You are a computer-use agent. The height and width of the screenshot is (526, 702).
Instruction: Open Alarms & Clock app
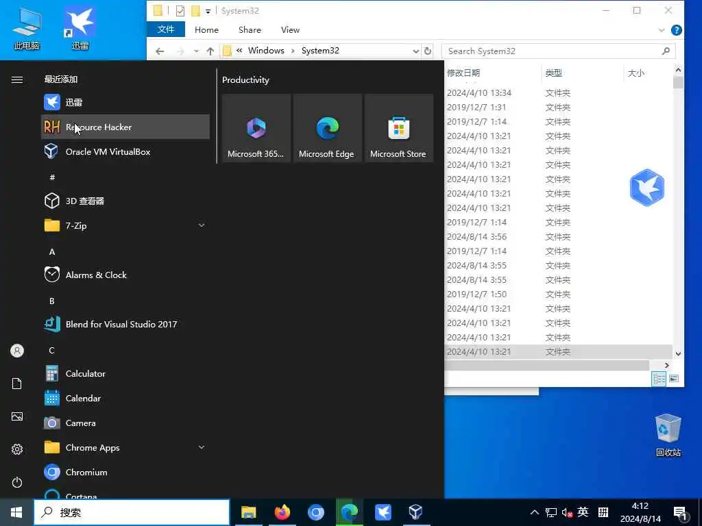[x=125, y=275]
